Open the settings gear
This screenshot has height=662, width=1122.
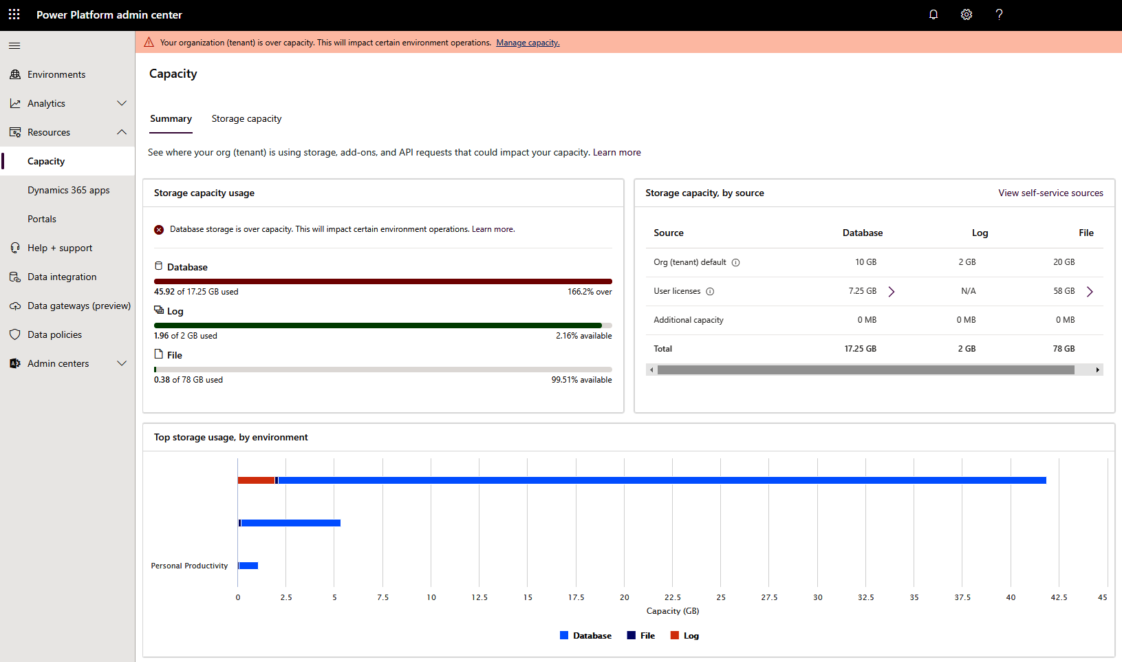click(967, 14)
